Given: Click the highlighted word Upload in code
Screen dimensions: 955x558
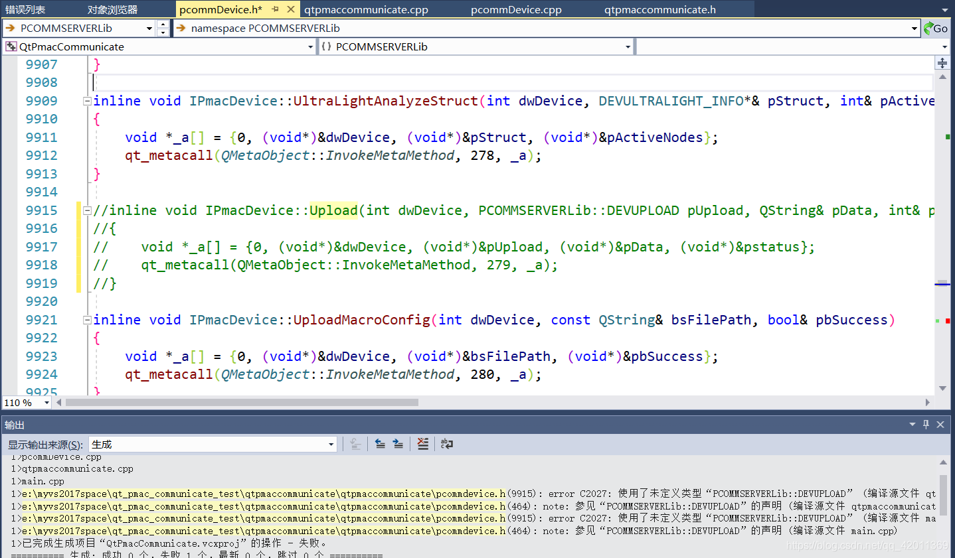Looking at the screenshot, I should 333,210.
